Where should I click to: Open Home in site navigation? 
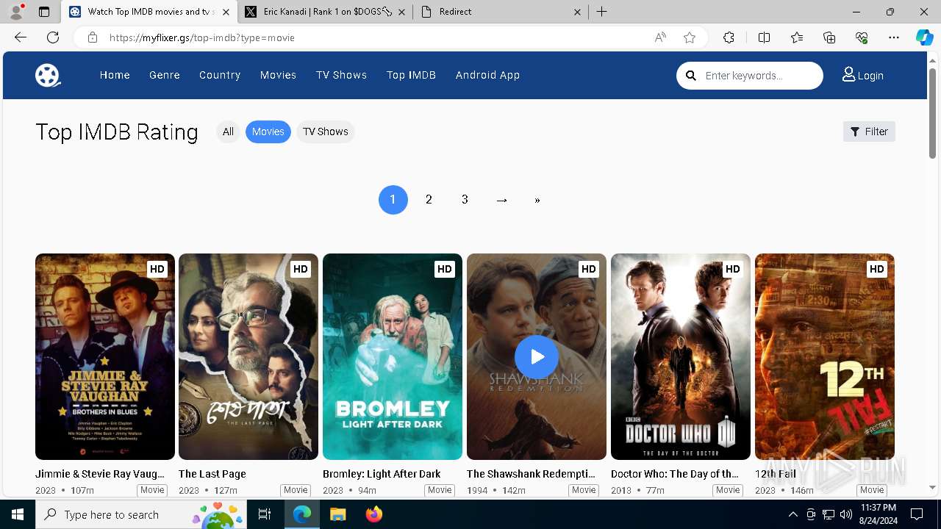pyautogui.click(x=115, y=75)
